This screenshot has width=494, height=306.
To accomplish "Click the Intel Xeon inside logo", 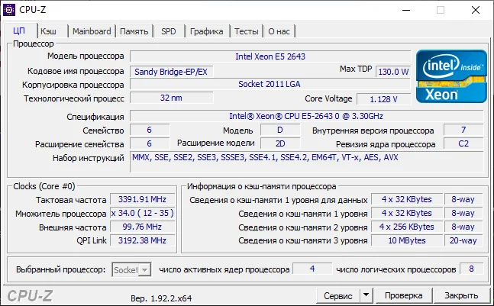I will click(x=451, y=76).
